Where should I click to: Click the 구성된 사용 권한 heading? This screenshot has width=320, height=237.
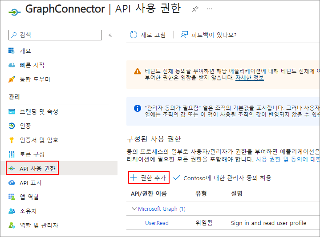(154, 139)
